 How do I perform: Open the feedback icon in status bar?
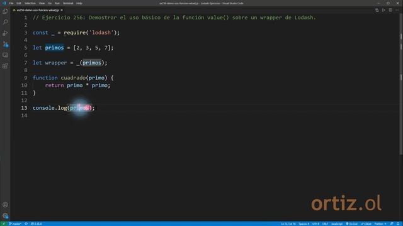392,223
